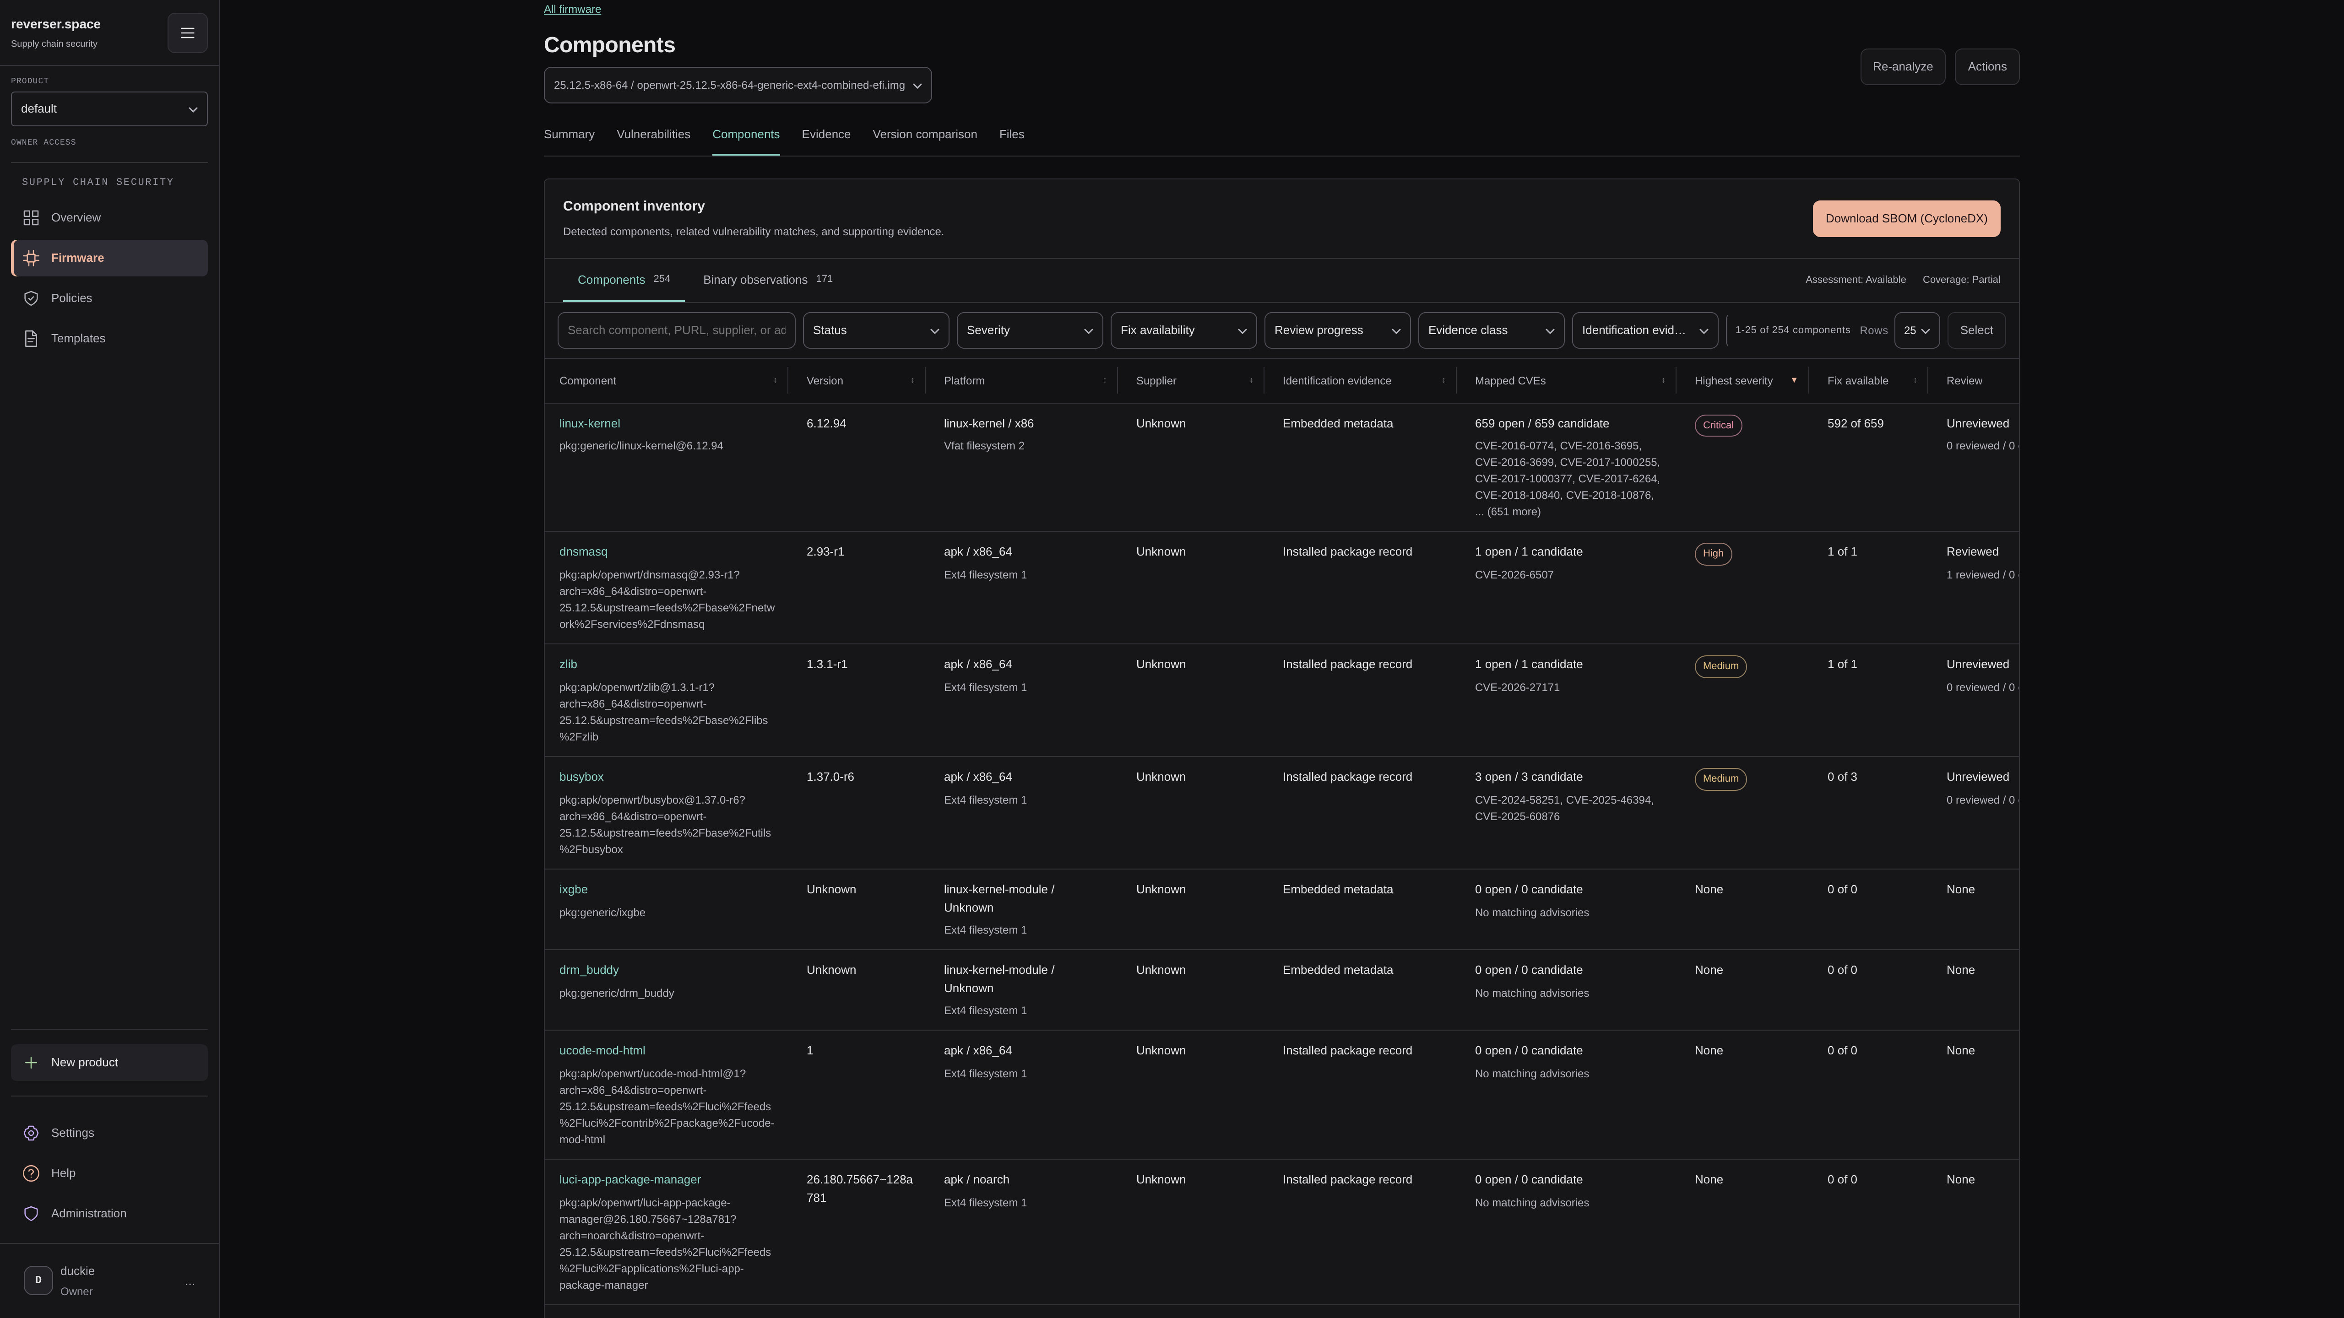The image size is (2344, 1318).
Task: Open the linux-kernel component link
Action: [590, 424]
